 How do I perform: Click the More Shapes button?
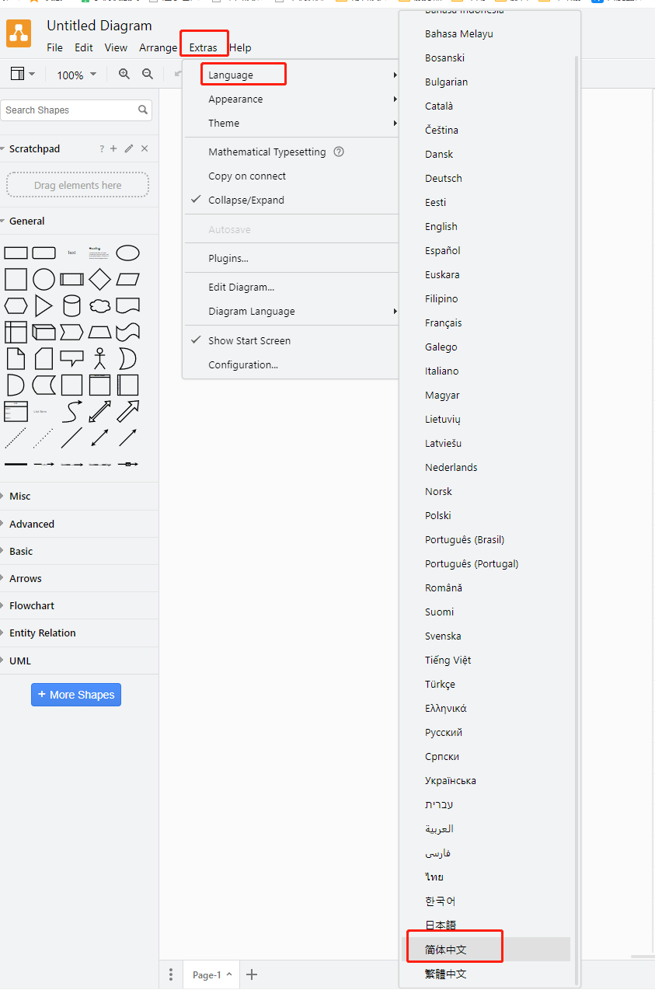(x=76, y=695)
